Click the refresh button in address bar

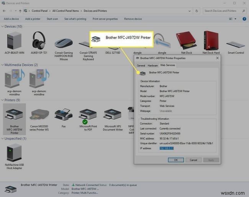click(x=197, y=11)
